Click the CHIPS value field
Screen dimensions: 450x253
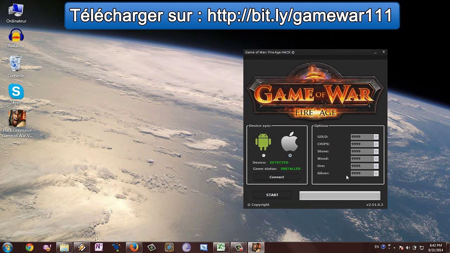[x=362, y=144]
